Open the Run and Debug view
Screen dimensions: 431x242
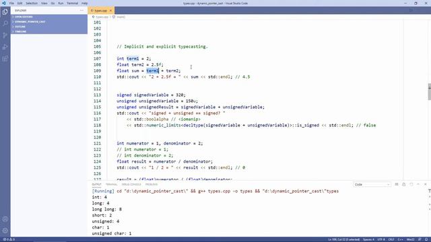click(x=5, y=47)
